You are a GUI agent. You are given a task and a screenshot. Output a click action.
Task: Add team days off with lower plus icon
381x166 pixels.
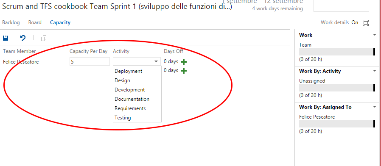tap(184, 71)
